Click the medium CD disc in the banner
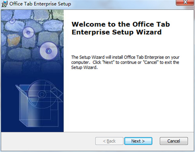195x152 pixels. [28, 32]
